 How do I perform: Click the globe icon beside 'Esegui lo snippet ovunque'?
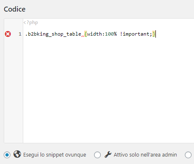[17, 154]
